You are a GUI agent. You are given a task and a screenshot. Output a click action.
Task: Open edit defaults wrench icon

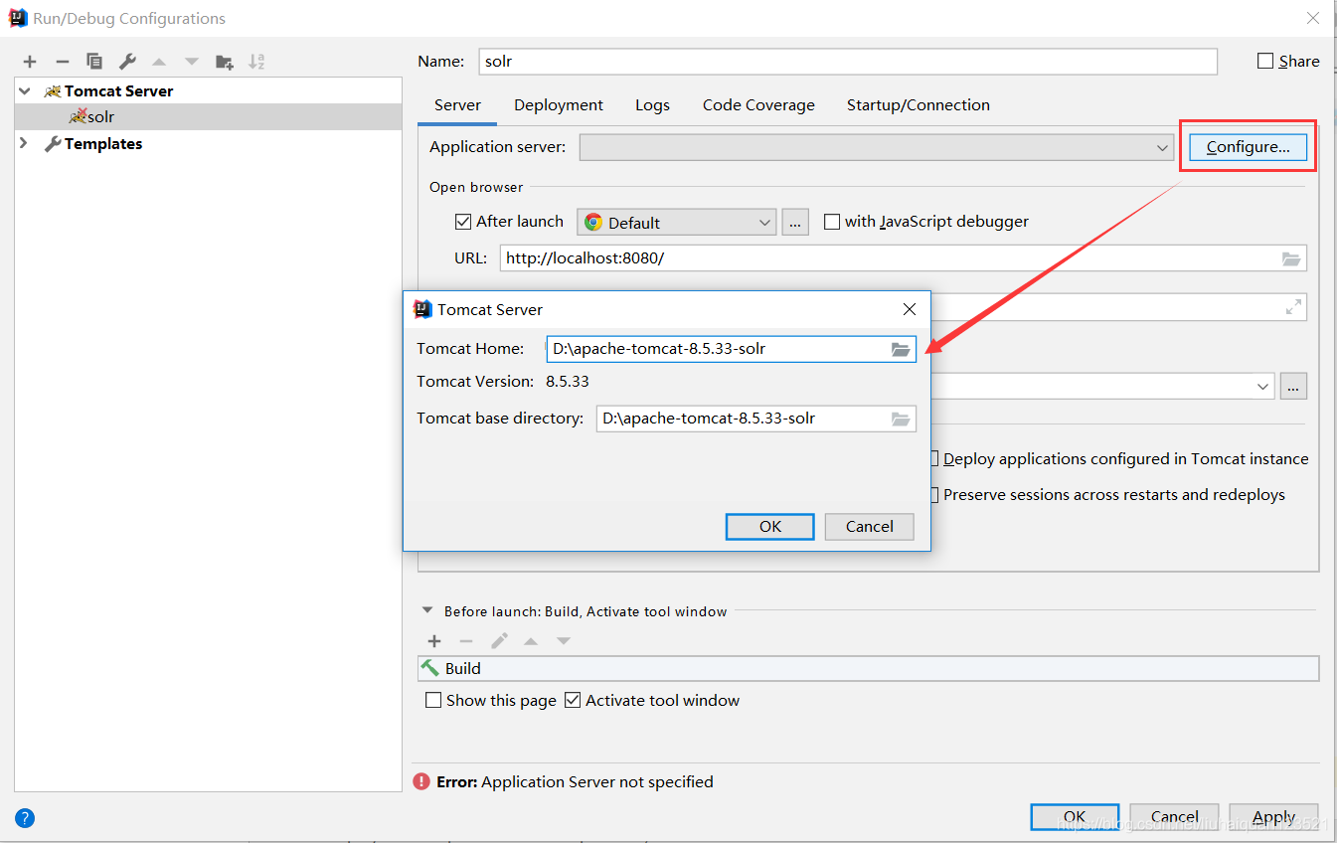tap(127, 62)
